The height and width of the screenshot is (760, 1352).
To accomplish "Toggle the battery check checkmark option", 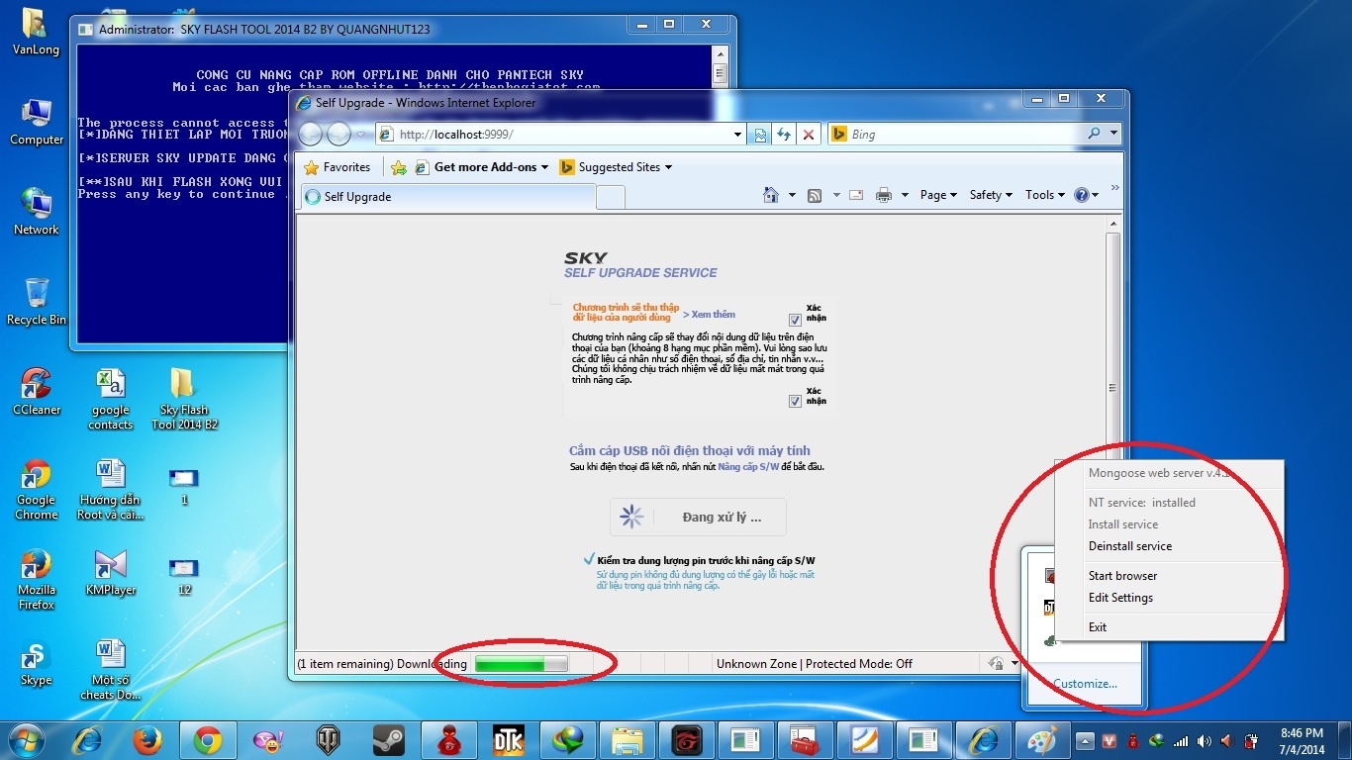I will click(x=590, y=560).
